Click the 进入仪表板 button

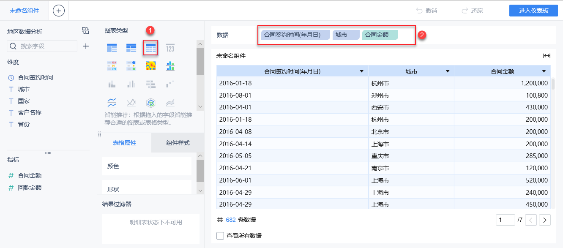(534, 11)
